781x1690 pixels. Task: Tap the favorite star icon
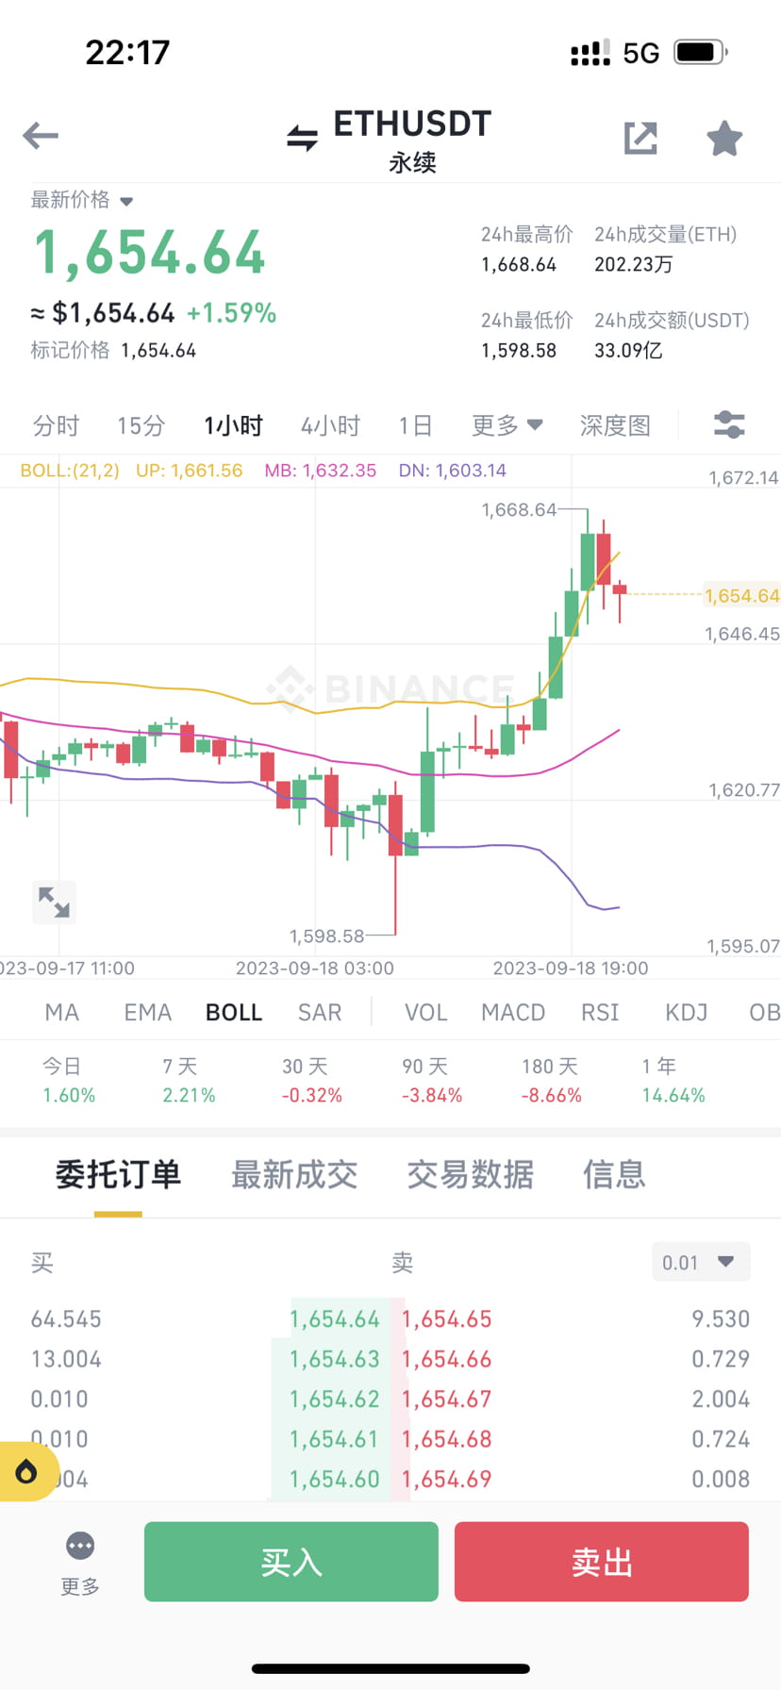[724, 138]
